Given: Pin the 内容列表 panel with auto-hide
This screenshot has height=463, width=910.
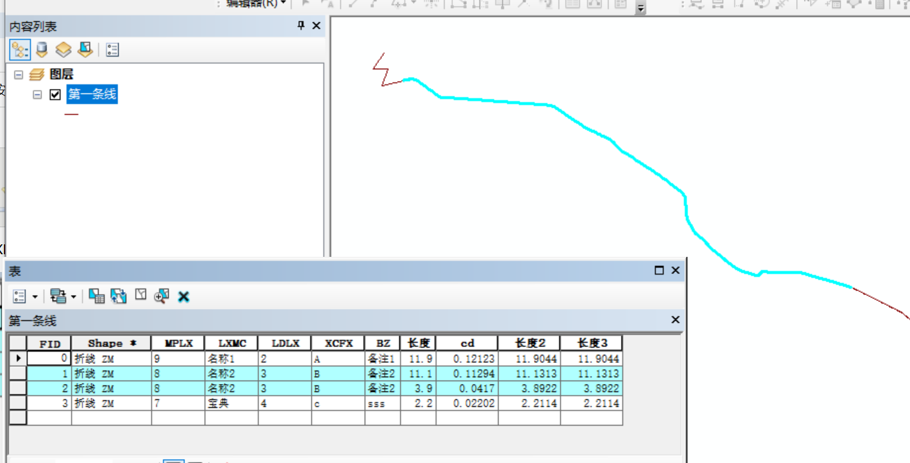Looking at the screenshot, I should (301, 26).
